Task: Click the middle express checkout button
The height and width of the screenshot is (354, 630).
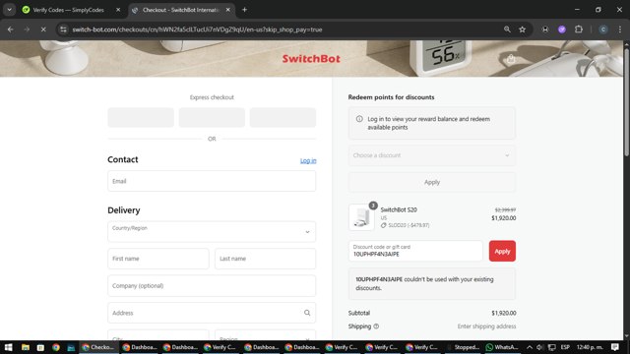Action: pyautogui.click(x=212, y=118)
